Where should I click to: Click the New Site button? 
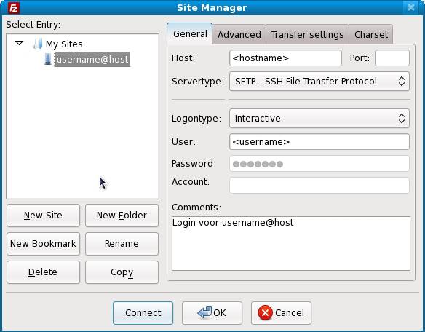pos(44,216)
